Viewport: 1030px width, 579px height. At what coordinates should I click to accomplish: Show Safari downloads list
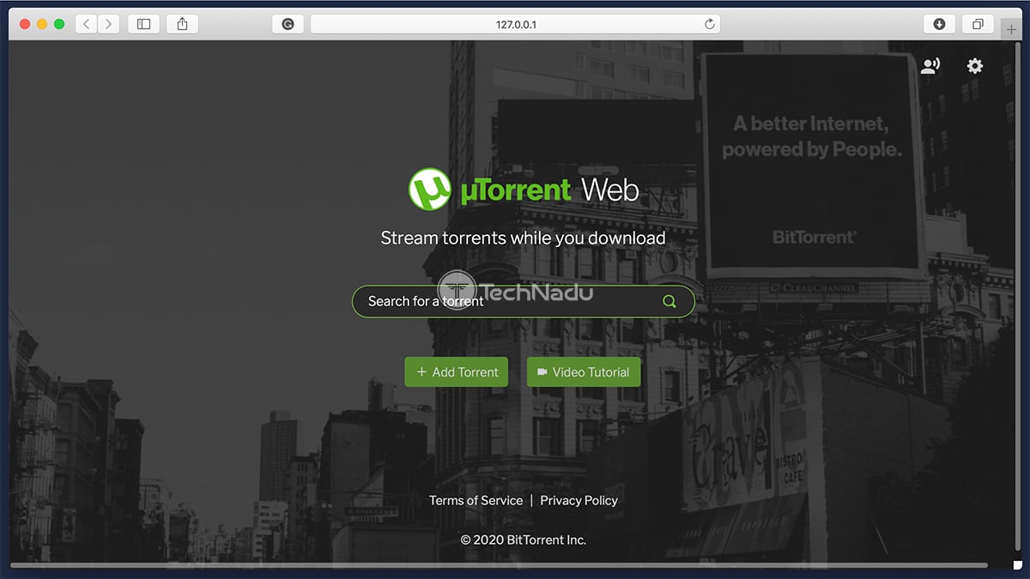(x=939, y=24)
